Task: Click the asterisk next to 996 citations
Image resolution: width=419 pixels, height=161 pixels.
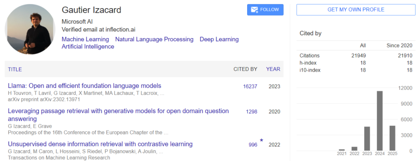Action: 261,141
